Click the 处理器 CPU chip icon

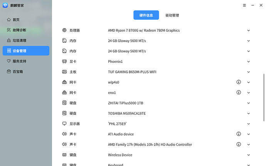point(64,30)
